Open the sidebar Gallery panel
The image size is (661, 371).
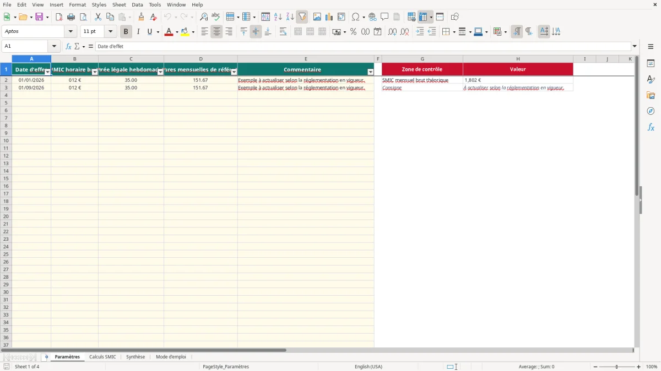(x=651, y=95)
